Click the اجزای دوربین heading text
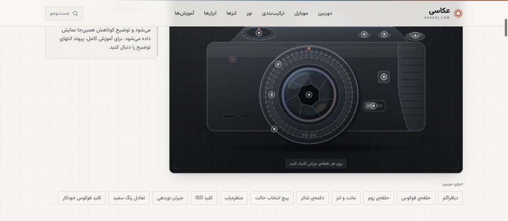508x221 pixels. click(x=453, y=184)
